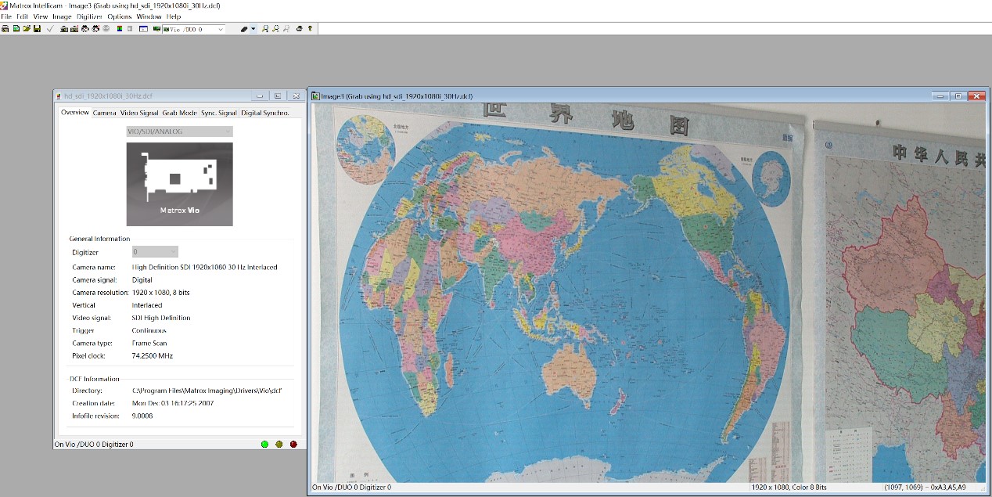992x497 pixels.
Task: Click the 'SDI High Definition' video signal value
Action: click(161, 318)
